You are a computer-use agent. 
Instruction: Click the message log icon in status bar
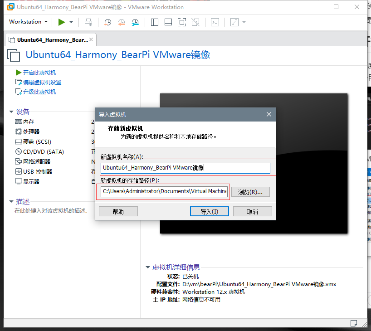(x=353, y=323)
